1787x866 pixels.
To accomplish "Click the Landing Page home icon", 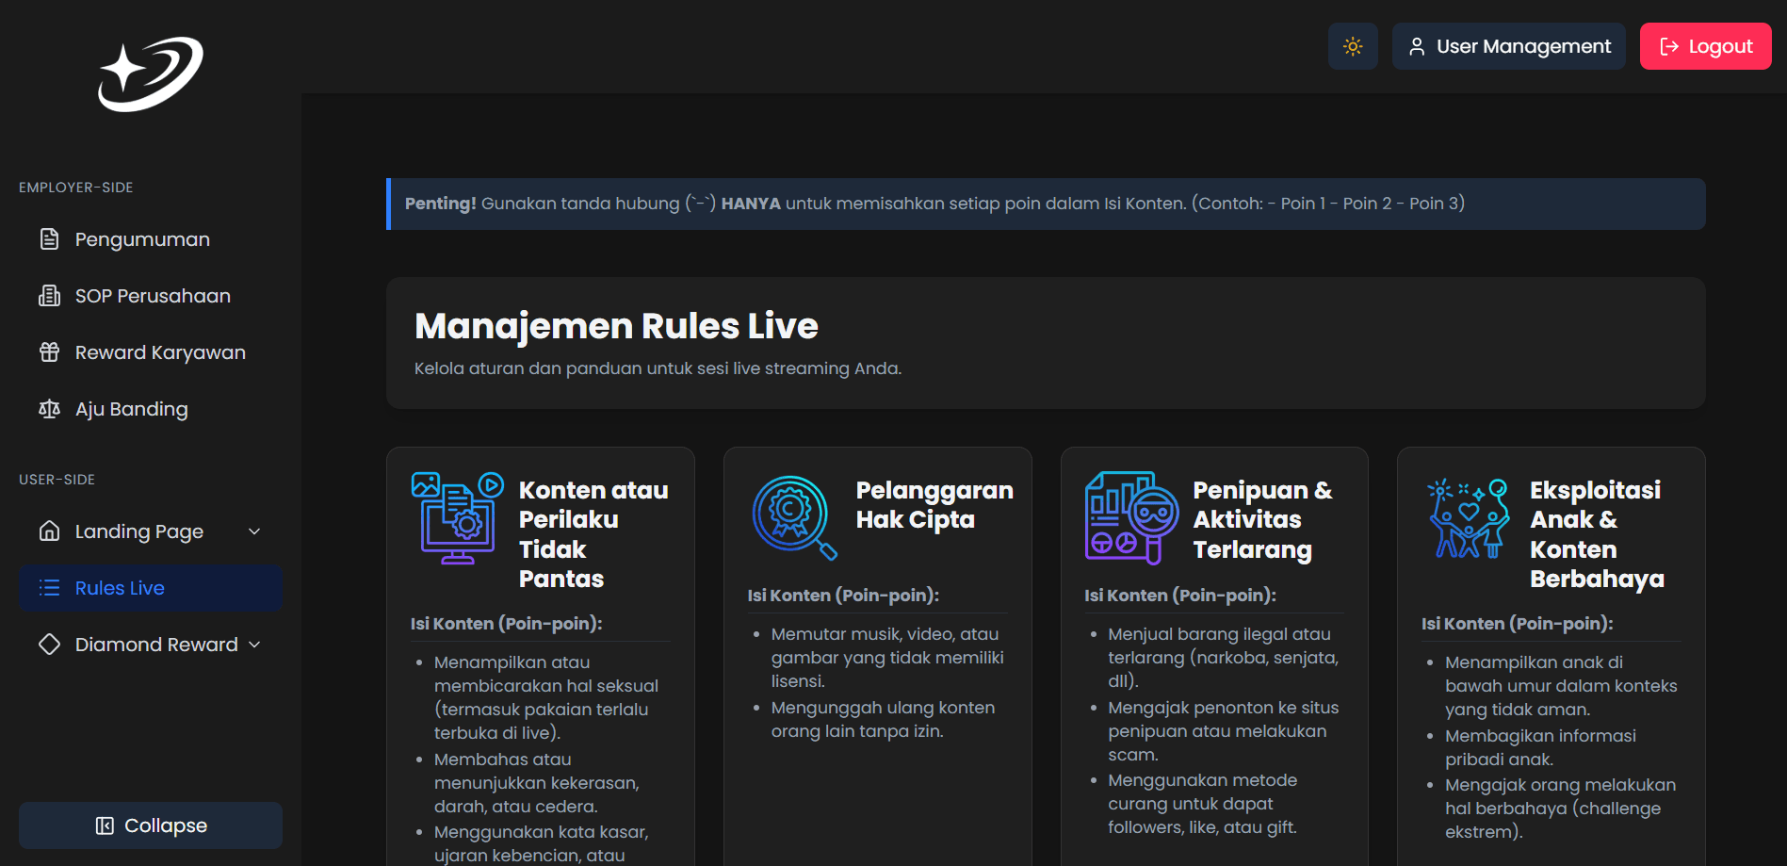I will (x=49, y=531).
